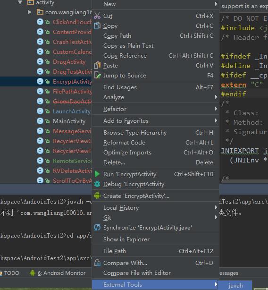Select Show in Explorer
This screenshot has width=268, height=290.
155,239
